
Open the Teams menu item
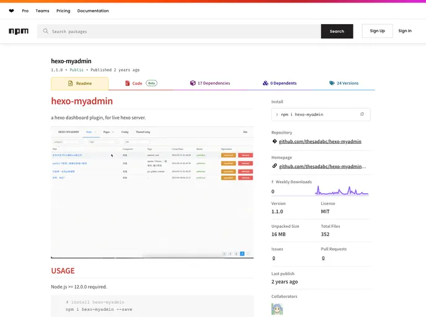click(42, 11)
